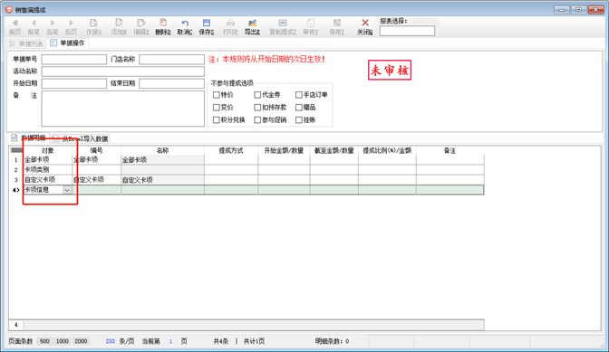
Task: Click the void document (作废) icon
Action: (93, 24)
